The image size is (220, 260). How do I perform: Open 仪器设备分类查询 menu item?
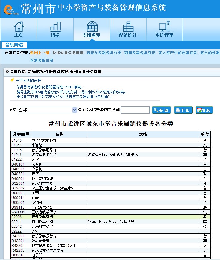coord(68,53)
